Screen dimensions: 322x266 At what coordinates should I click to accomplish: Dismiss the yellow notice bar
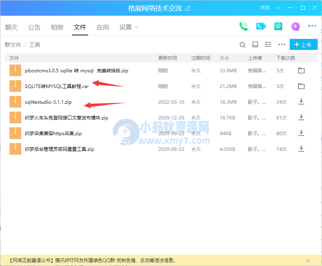308,260
